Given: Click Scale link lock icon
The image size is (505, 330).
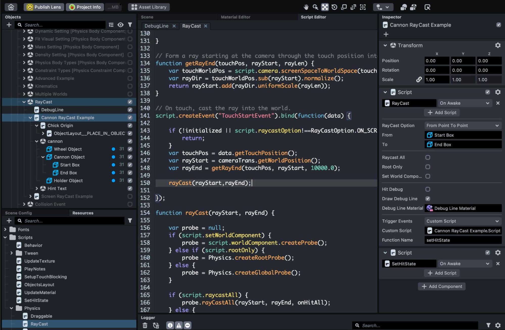Looking at the screenshot, I should (x=419, y=80).
